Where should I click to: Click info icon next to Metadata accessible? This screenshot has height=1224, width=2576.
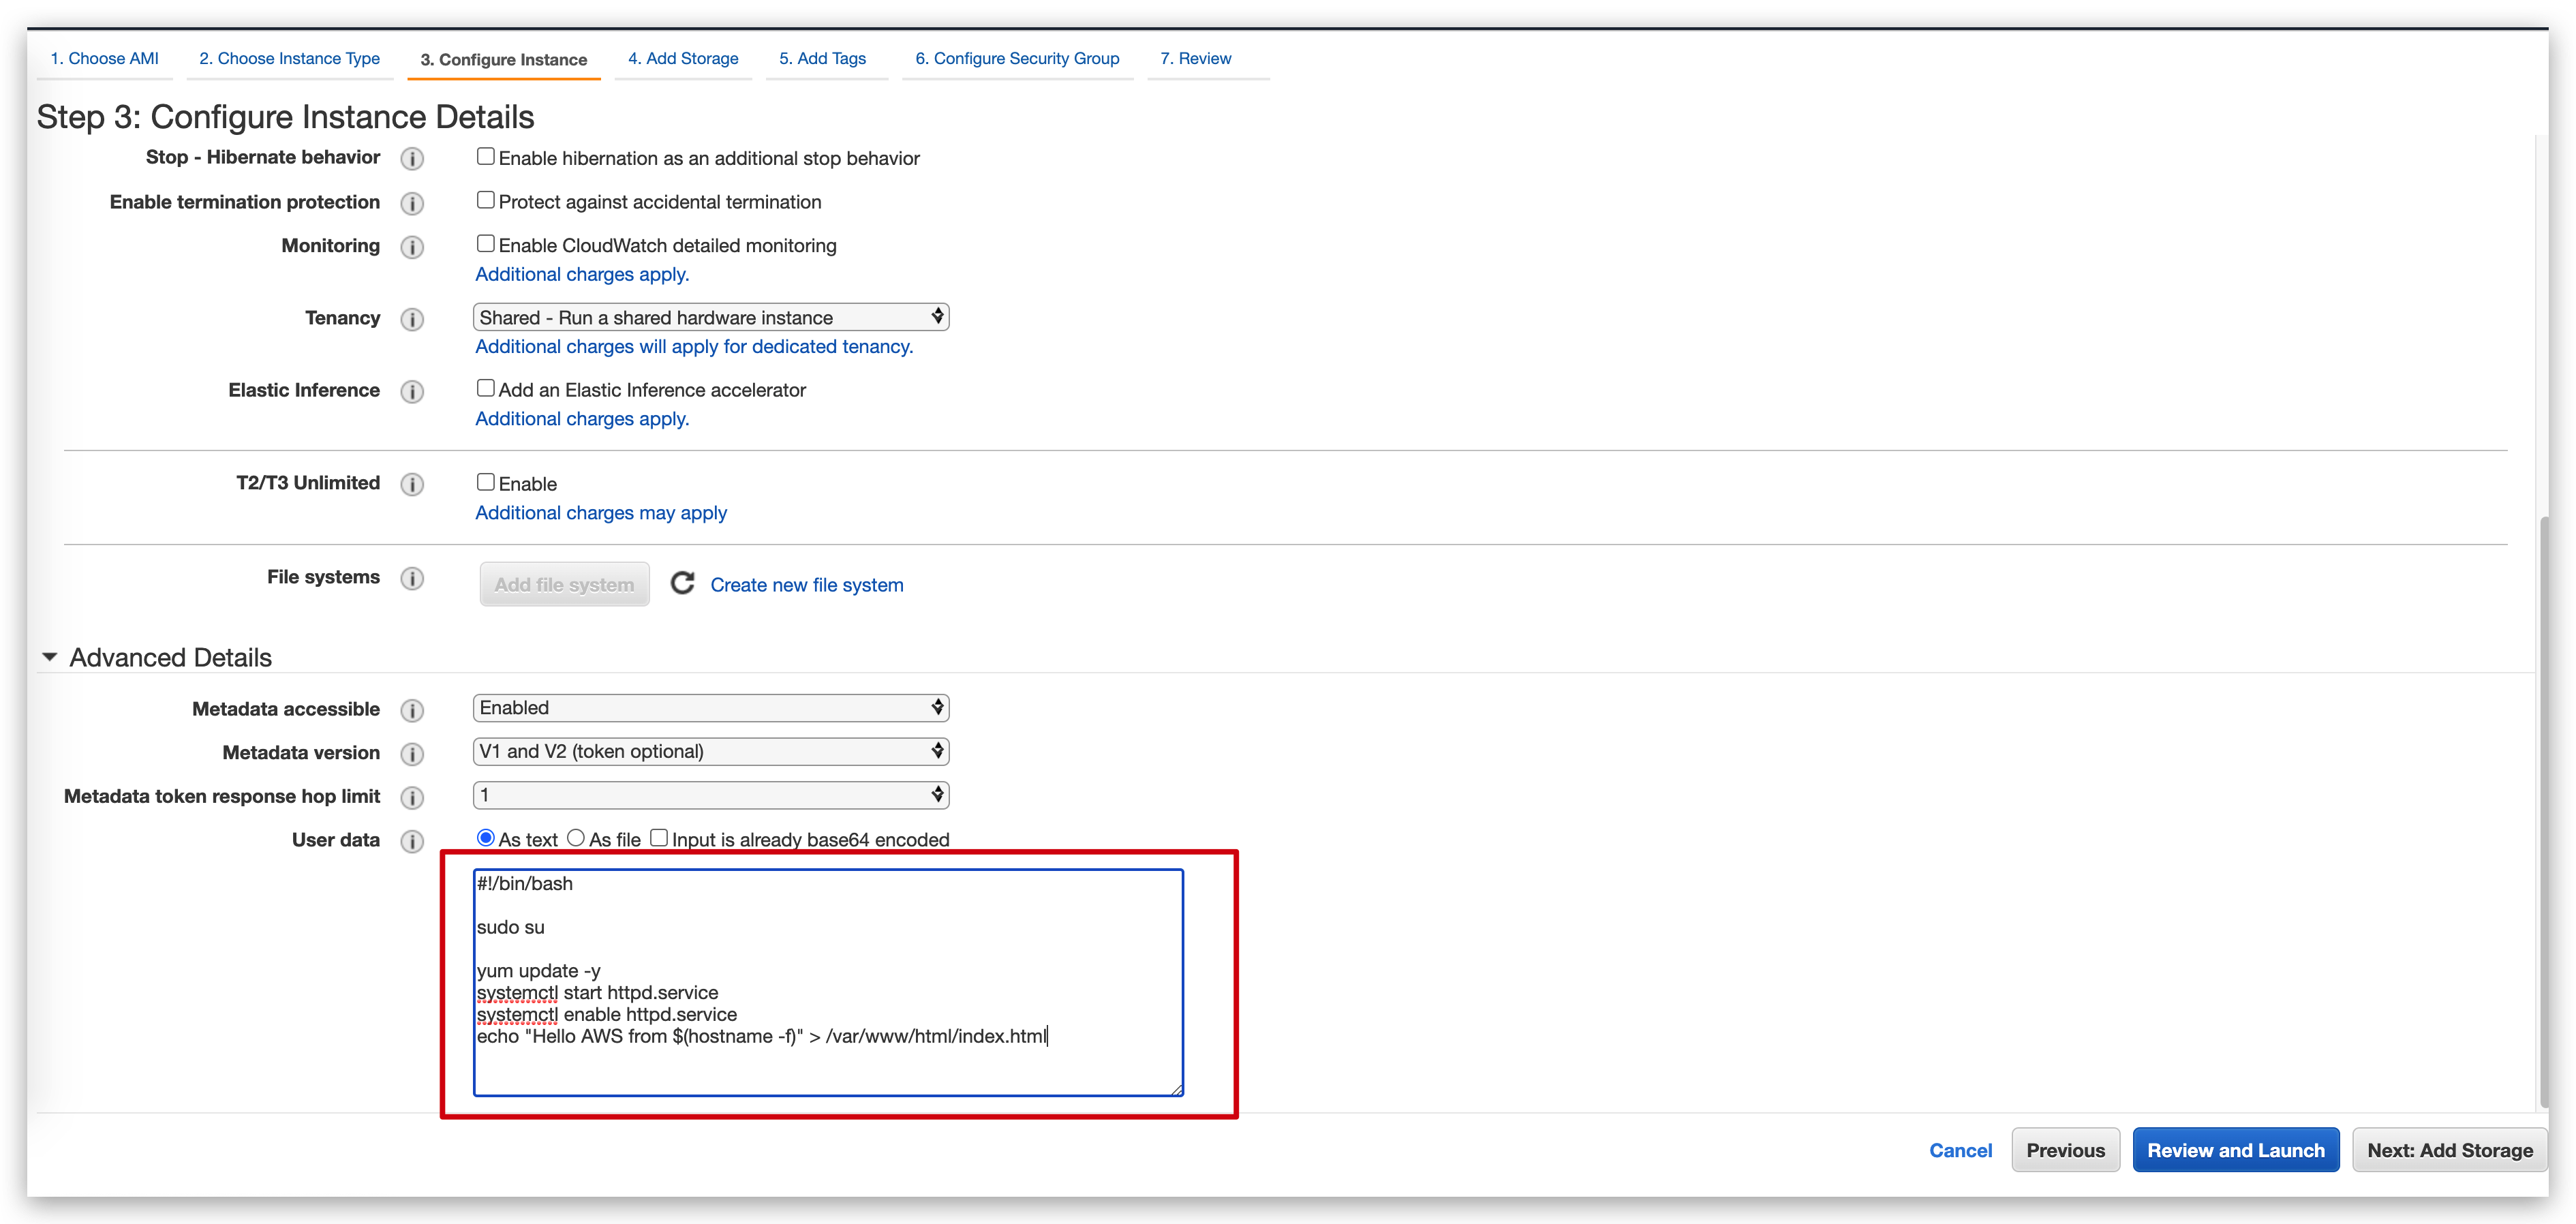coord(412,710)
